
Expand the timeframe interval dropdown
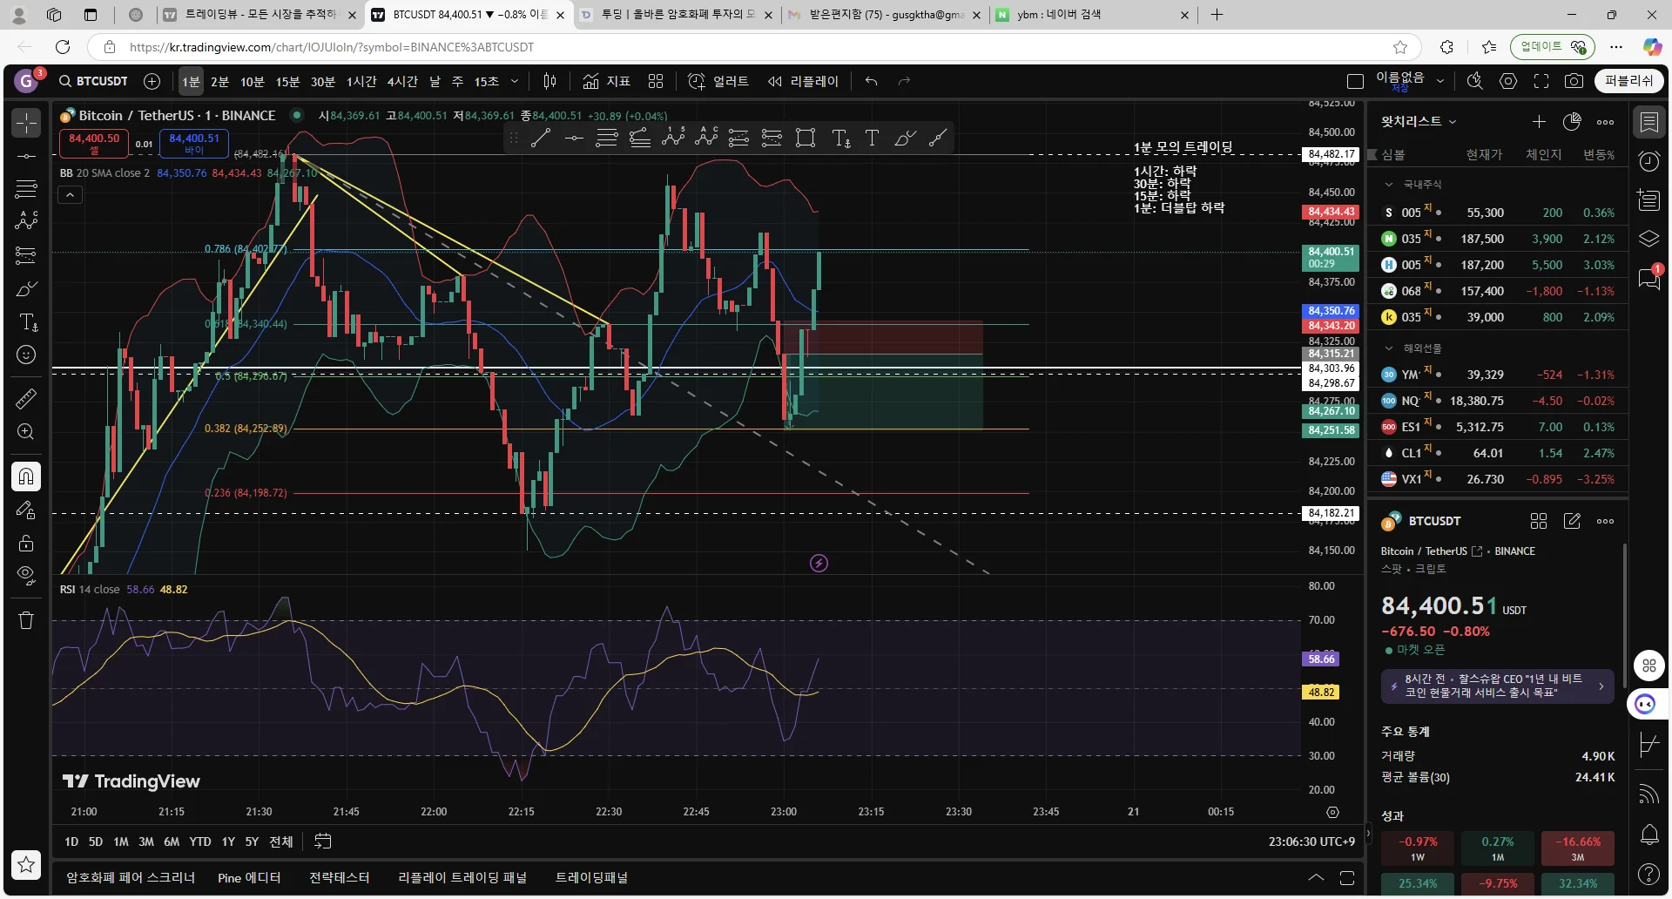[x=515, y=81]
